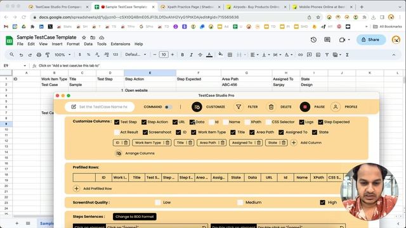Screen dimensions: 406x228
Task: Open the zoom 100% dropdown
Action: 62,55
